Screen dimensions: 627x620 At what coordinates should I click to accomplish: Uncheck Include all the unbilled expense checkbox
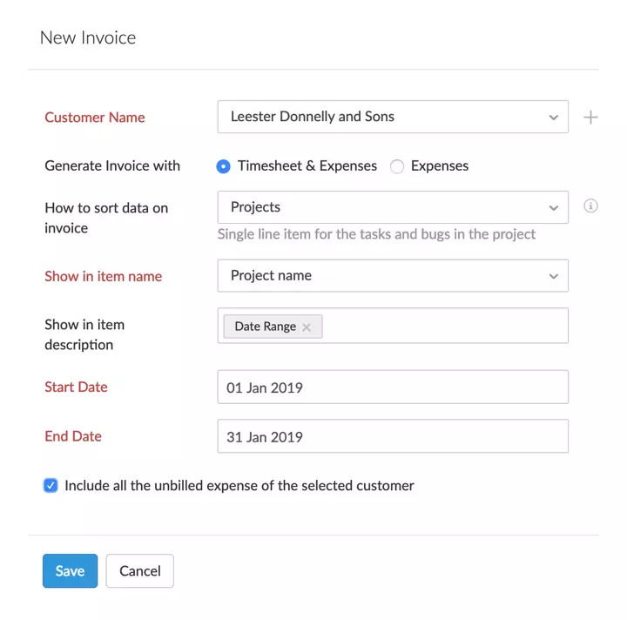point(51,486)
